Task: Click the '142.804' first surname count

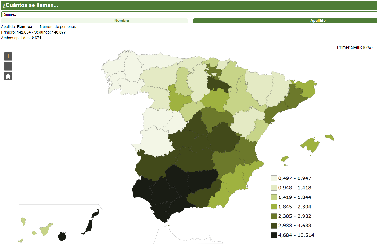Action: click(x=24, y=32)
